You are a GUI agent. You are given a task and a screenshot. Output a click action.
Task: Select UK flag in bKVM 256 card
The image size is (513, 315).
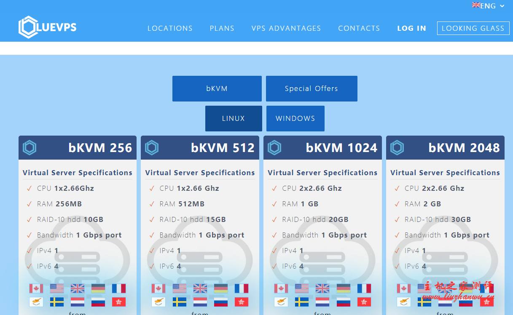pyautogui.click(x=78, y=288)
